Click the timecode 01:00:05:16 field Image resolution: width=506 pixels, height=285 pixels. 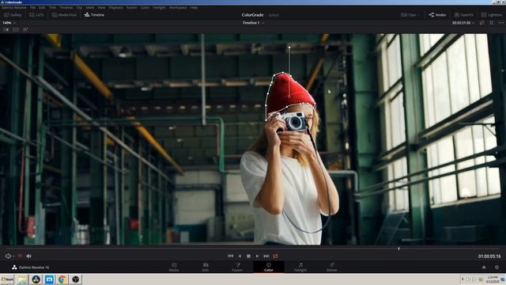[489, 256]
